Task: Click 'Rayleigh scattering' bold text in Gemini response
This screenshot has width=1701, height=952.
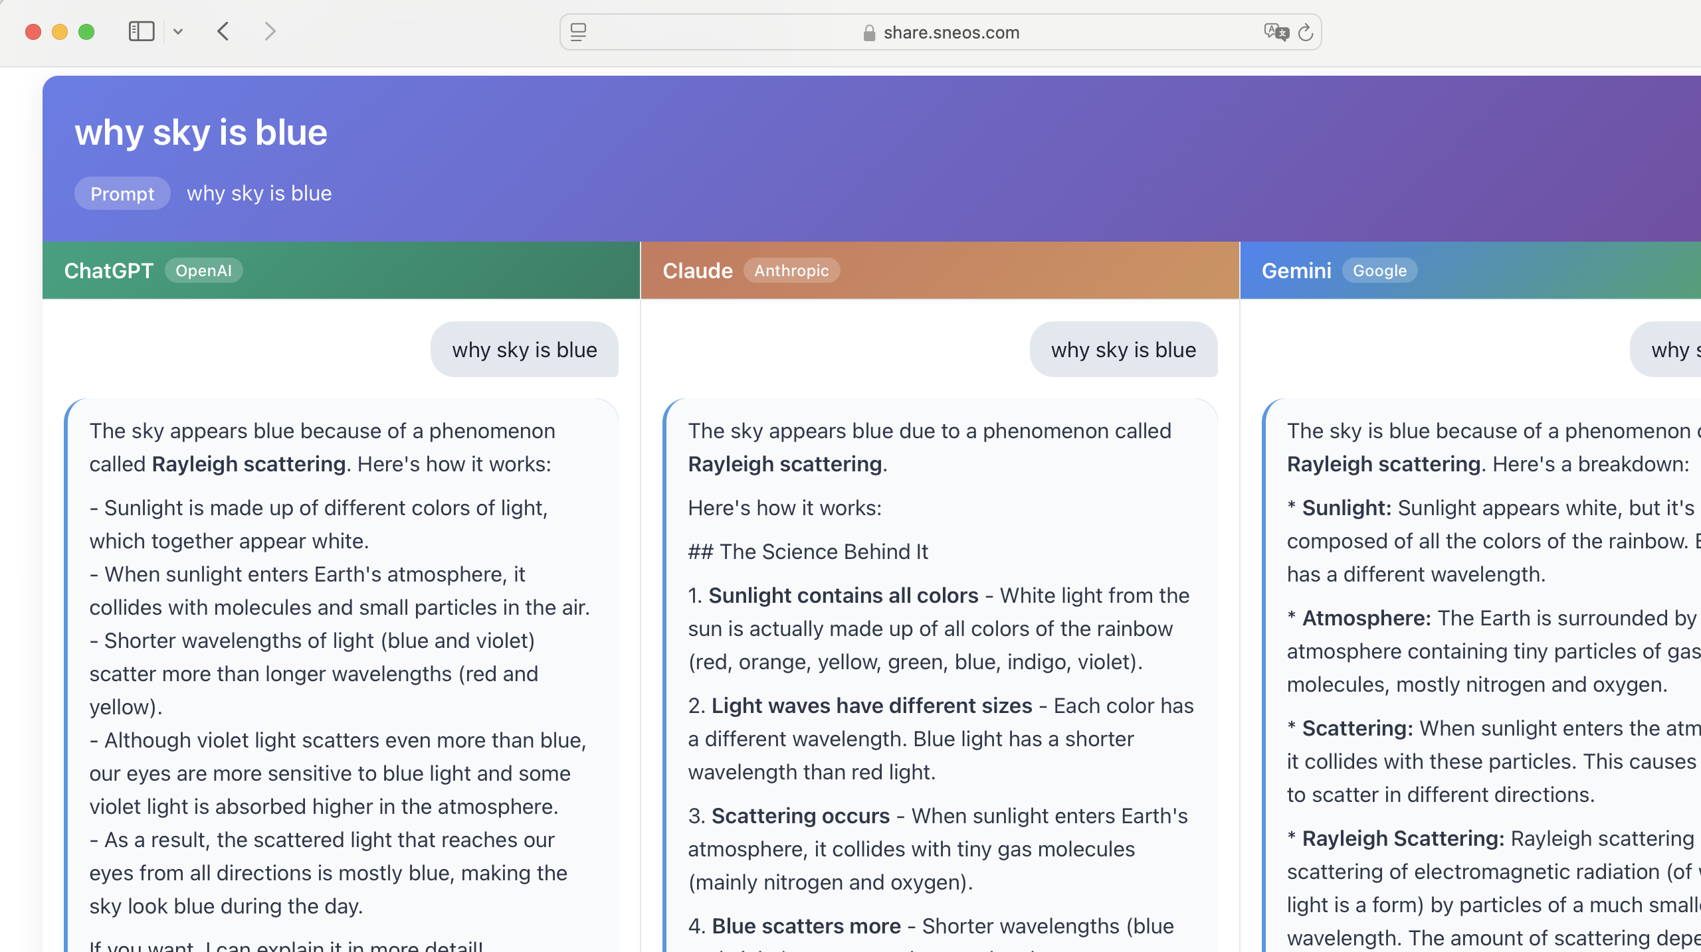Action: [x=1383, y=464]
